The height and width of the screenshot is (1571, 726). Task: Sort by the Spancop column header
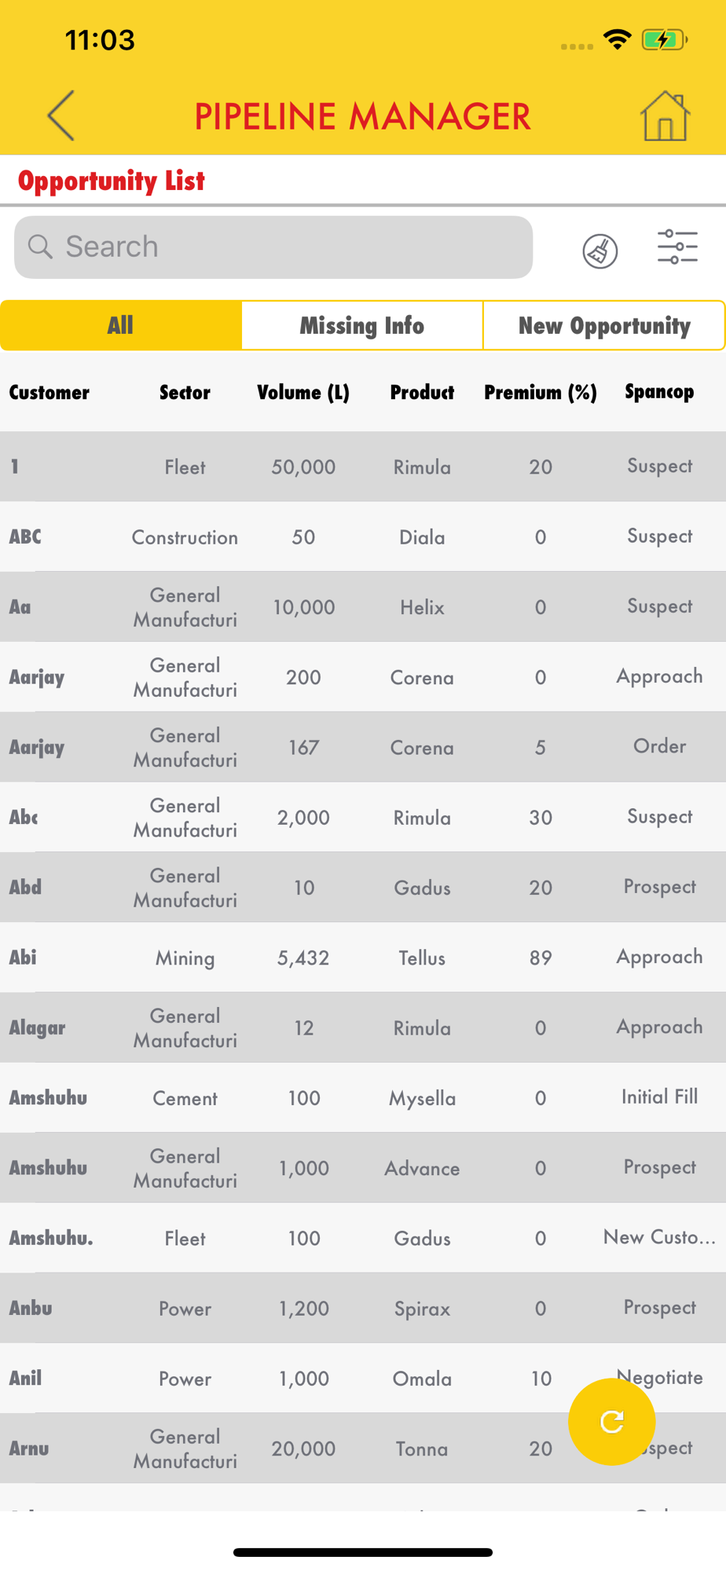click(x=659, y=391)
